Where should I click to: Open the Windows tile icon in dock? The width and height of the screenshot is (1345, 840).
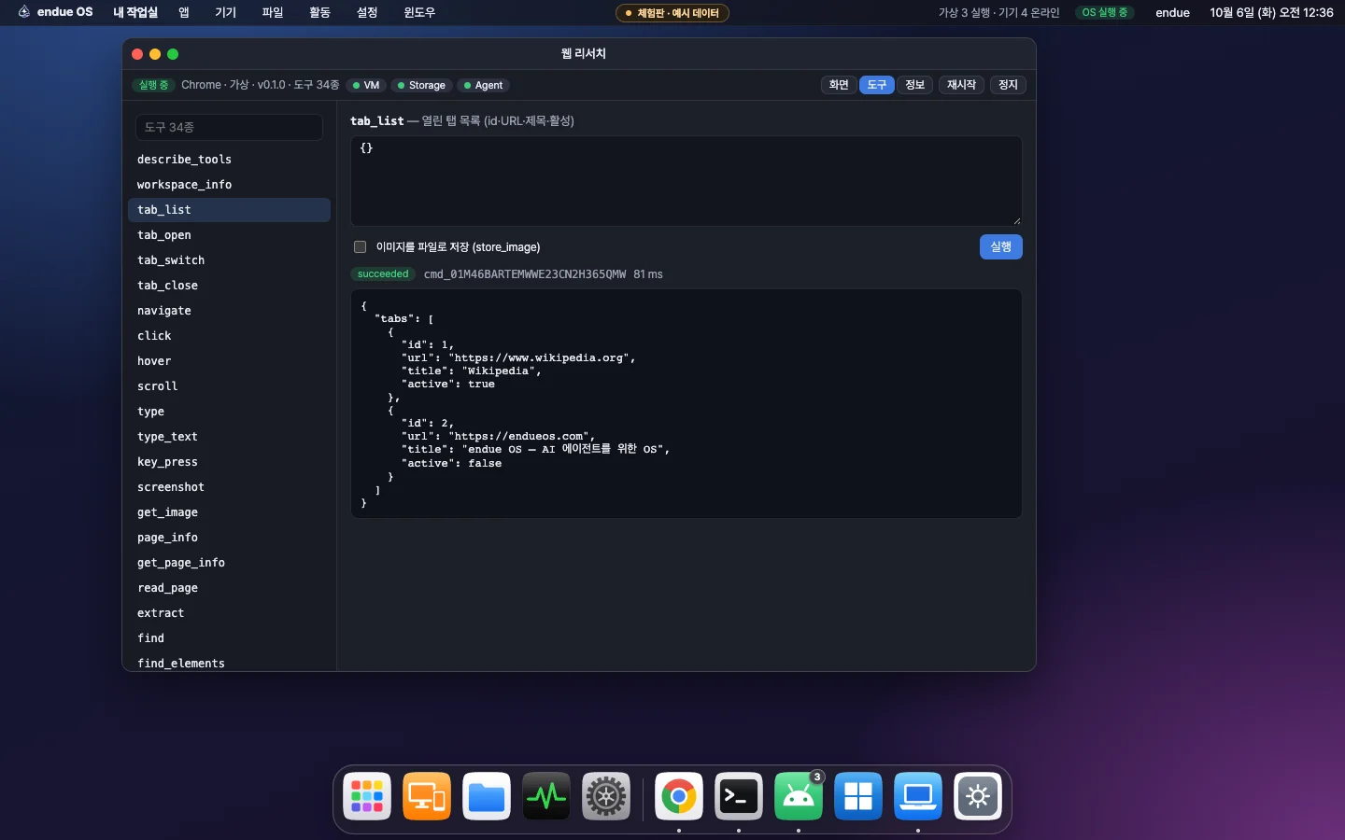click(x=858, y=796)
